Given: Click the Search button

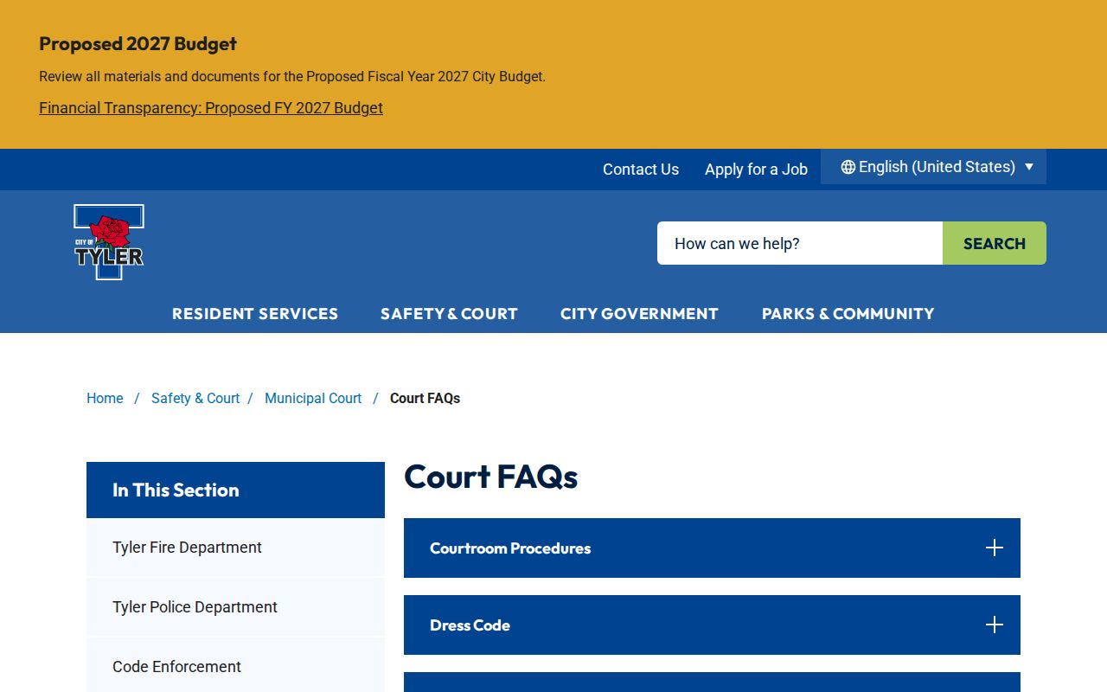Looking at the screenshot, I should [x=995, y=243].
